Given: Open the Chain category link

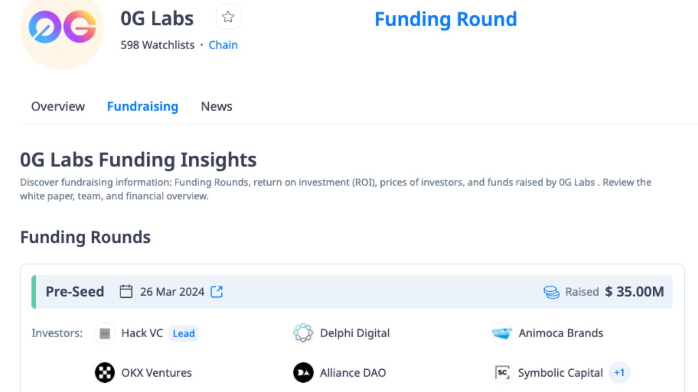Looking at the screenshot, I should [223, 45].
